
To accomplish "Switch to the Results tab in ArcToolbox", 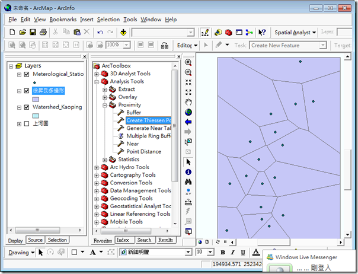I will [x=165, y=240].
